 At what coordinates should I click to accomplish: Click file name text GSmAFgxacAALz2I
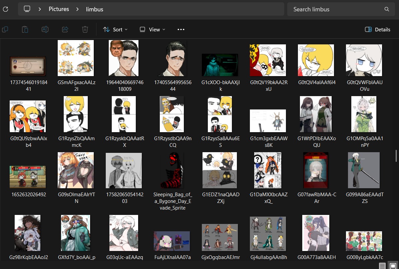click(x=77, y=86)
